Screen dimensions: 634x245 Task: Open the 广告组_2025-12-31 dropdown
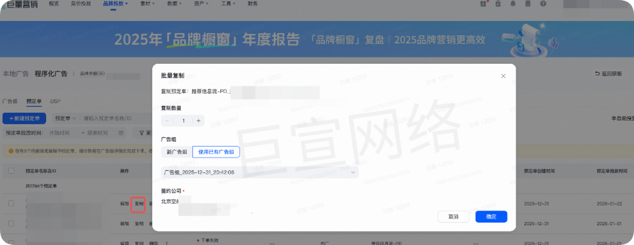point(260,172)
